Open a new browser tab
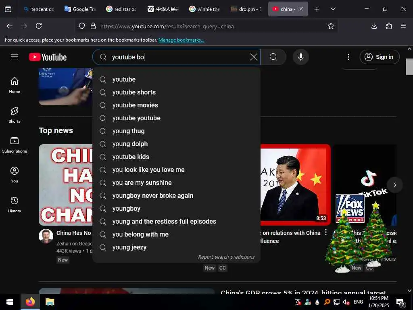The image size is (413, 310). 317,9
